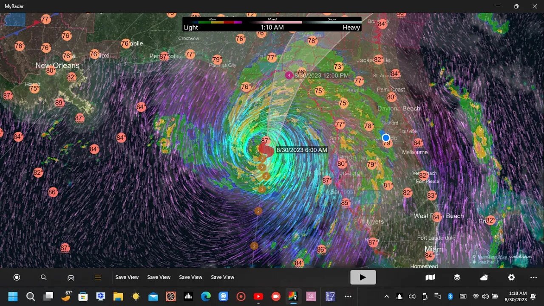This screenshot has height=306, width=544.
Task: Click the 1:10 AM radar timestamp
Action: pos(272,27)
